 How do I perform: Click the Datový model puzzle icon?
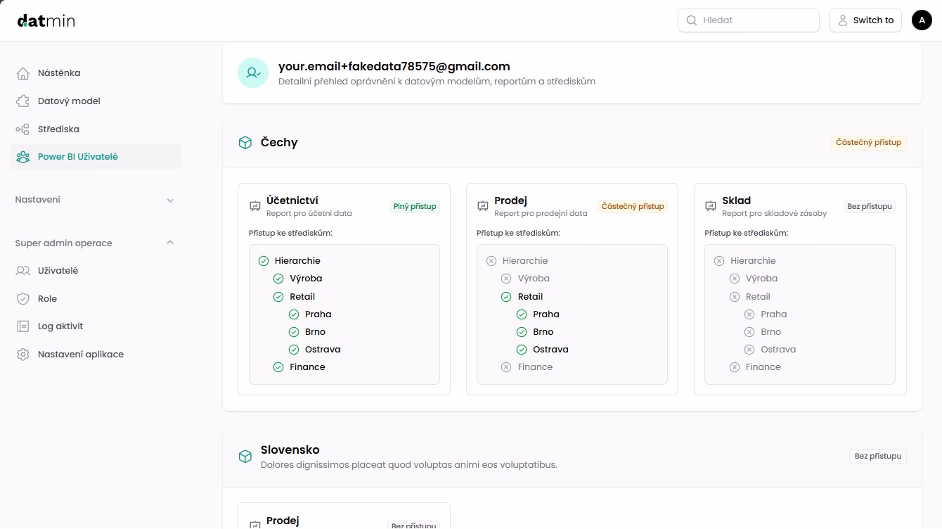click(23, 101)
